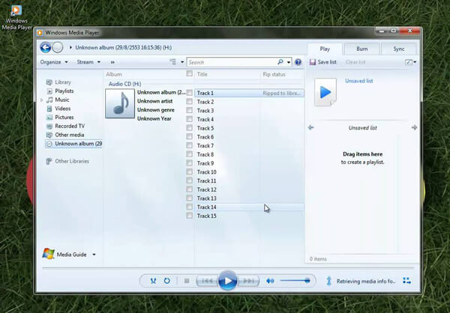
Task: Mute the volume speaker icon
Action: point(270,281)
